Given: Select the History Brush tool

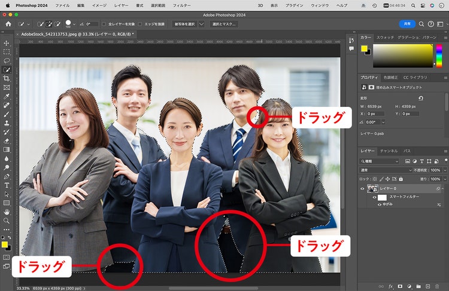Looking at the screenshot, I should coord(7,132).
